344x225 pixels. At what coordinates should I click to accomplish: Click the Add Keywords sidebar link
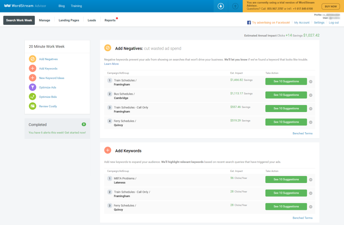[48, 69]
